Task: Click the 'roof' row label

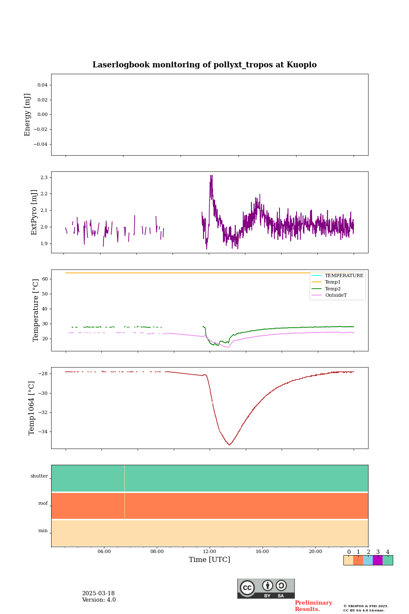Action: click(43, 504)
